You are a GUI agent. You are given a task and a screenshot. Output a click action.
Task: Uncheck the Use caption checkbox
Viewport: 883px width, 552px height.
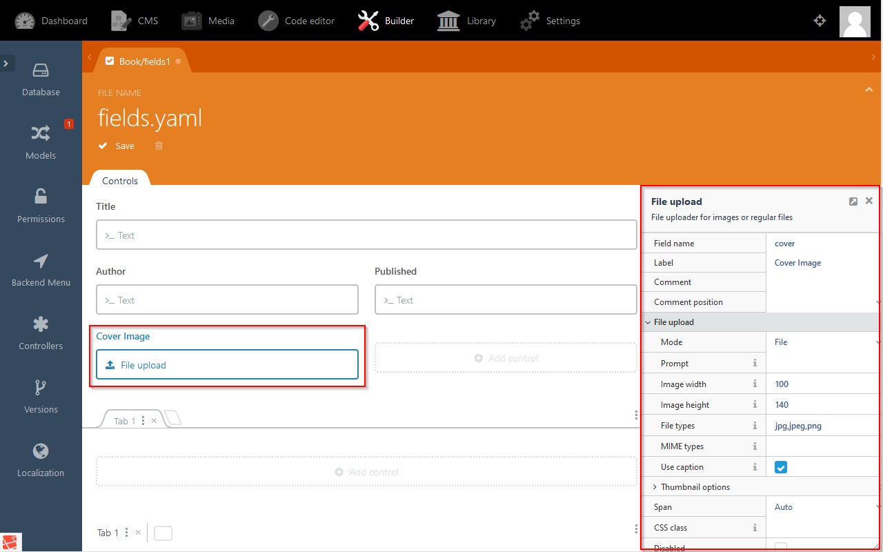pyautogui.click(x=781, y=467)
